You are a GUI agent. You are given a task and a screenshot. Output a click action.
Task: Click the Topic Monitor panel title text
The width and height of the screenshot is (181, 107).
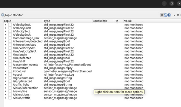point(14,15)
